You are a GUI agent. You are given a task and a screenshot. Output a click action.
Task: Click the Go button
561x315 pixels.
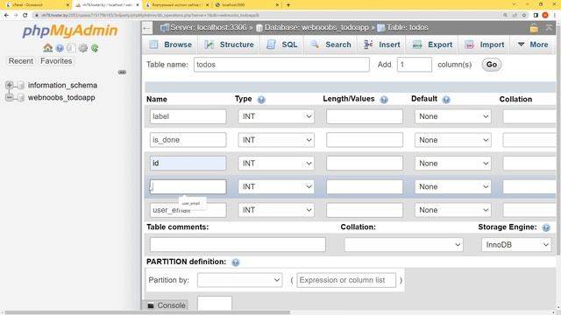click(491, 65)
